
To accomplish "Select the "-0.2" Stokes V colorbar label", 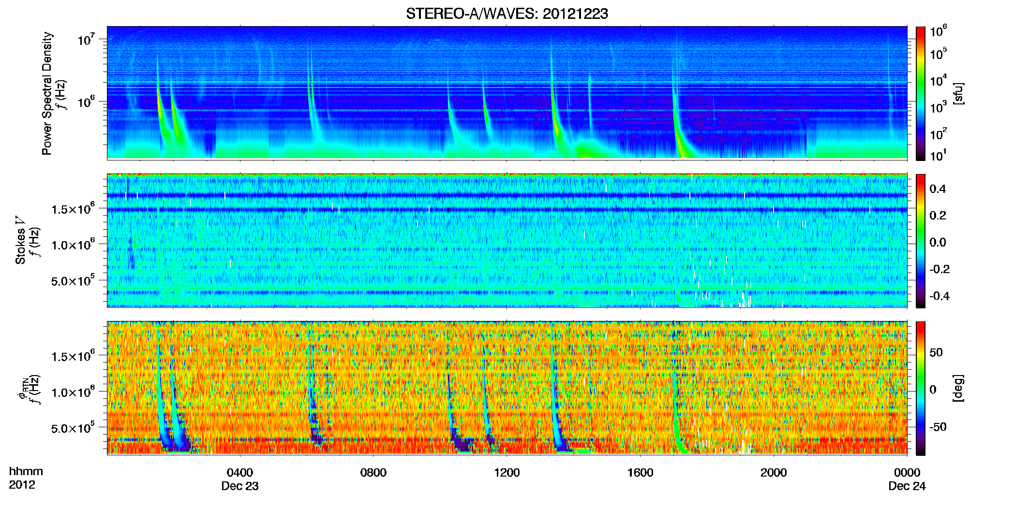I will pos(939,269).
